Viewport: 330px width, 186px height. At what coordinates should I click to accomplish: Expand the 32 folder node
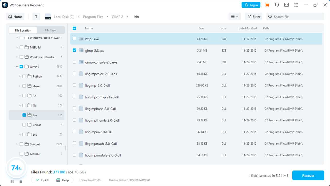point(20,96)
